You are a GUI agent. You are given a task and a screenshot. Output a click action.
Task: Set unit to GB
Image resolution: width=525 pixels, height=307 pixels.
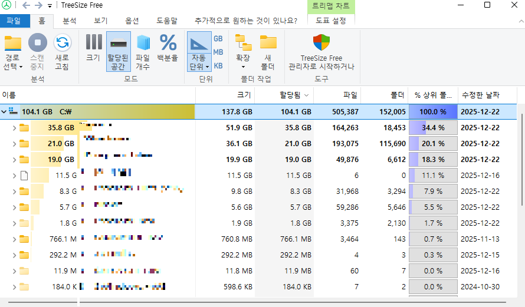pyautogui.click(x=218, y=38)
